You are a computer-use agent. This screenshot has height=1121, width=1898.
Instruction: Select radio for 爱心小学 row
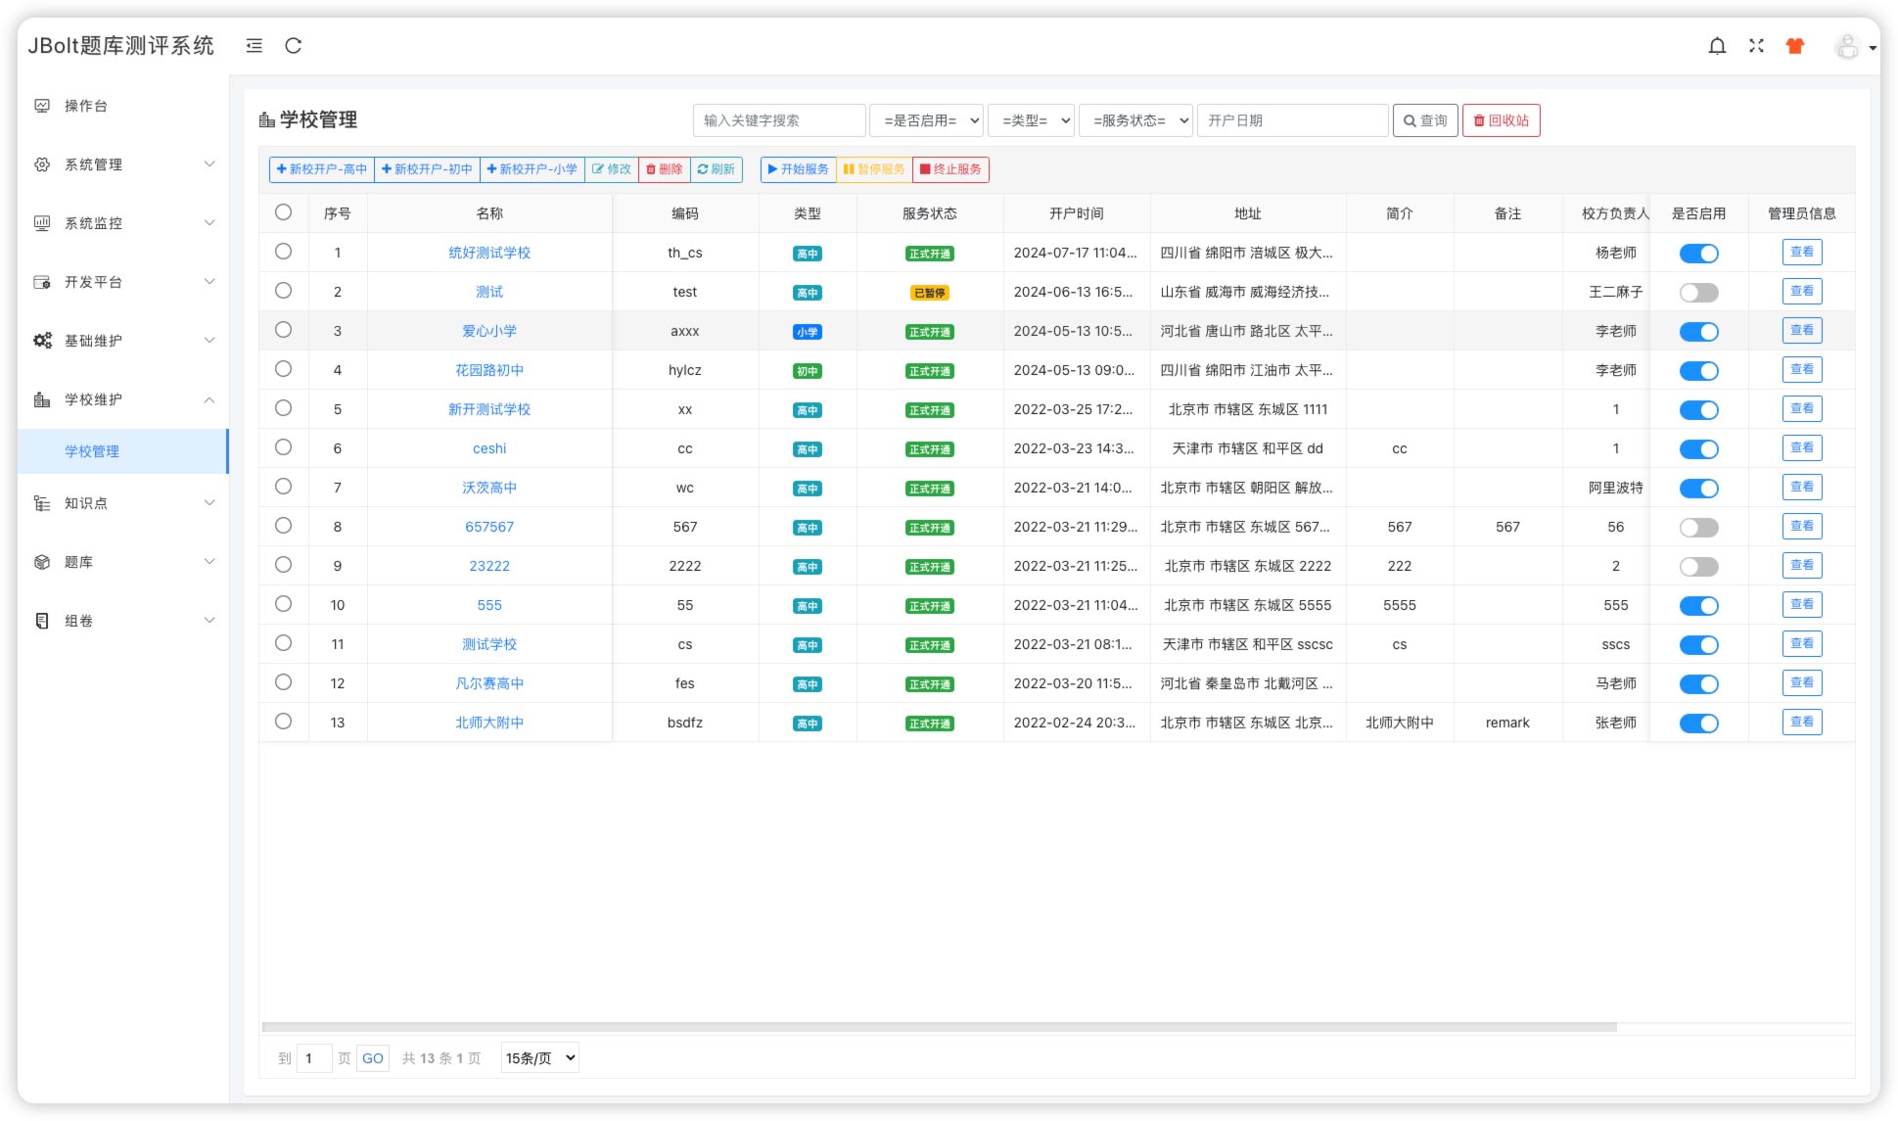pyautogui.click(x=283, y=330)
